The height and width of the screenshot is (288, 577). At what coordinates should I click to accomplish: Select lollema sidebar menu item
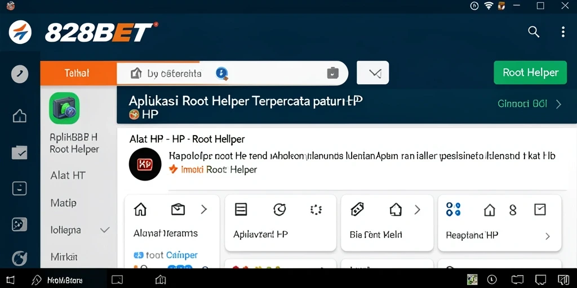click(x=65, y=230)
